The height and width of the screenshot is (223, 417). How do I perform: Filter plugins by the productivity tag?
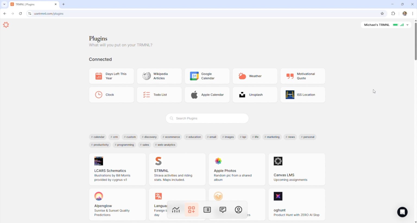[x=100, y=145]
